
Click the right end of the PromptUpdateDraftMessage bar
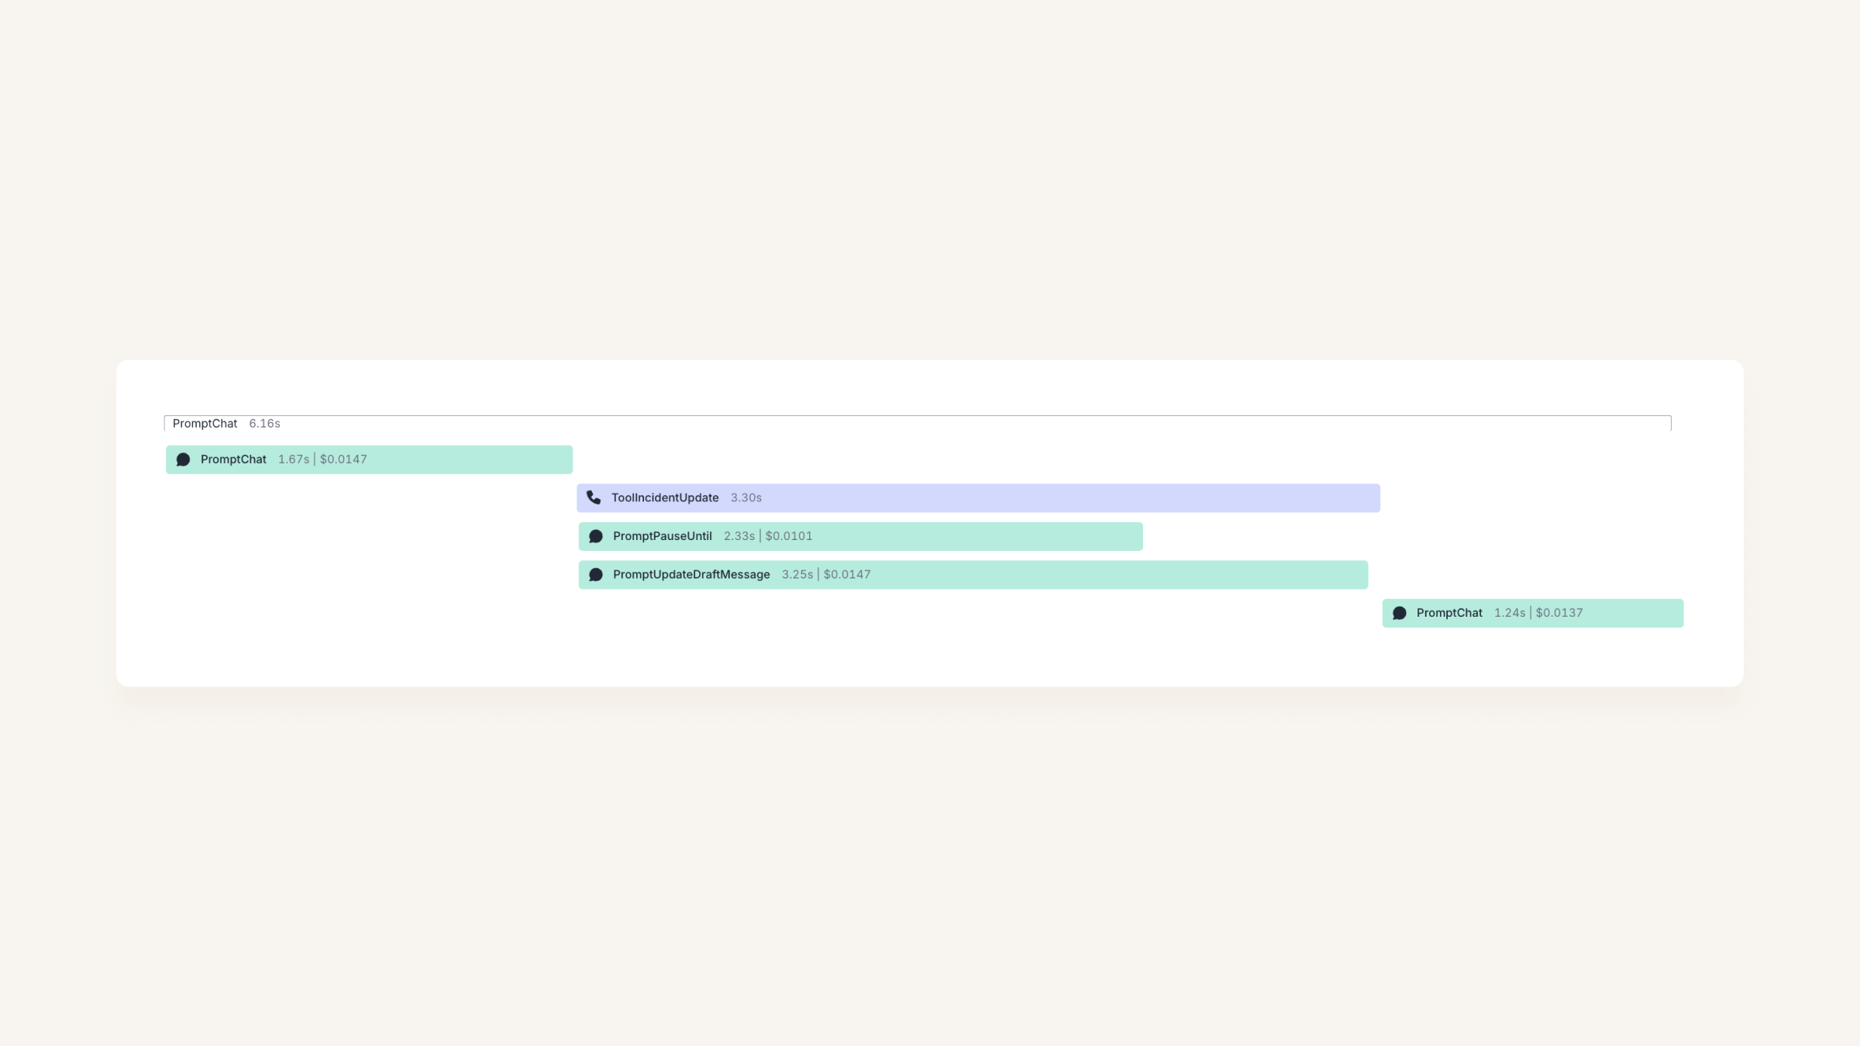(x=1360, y=575)
